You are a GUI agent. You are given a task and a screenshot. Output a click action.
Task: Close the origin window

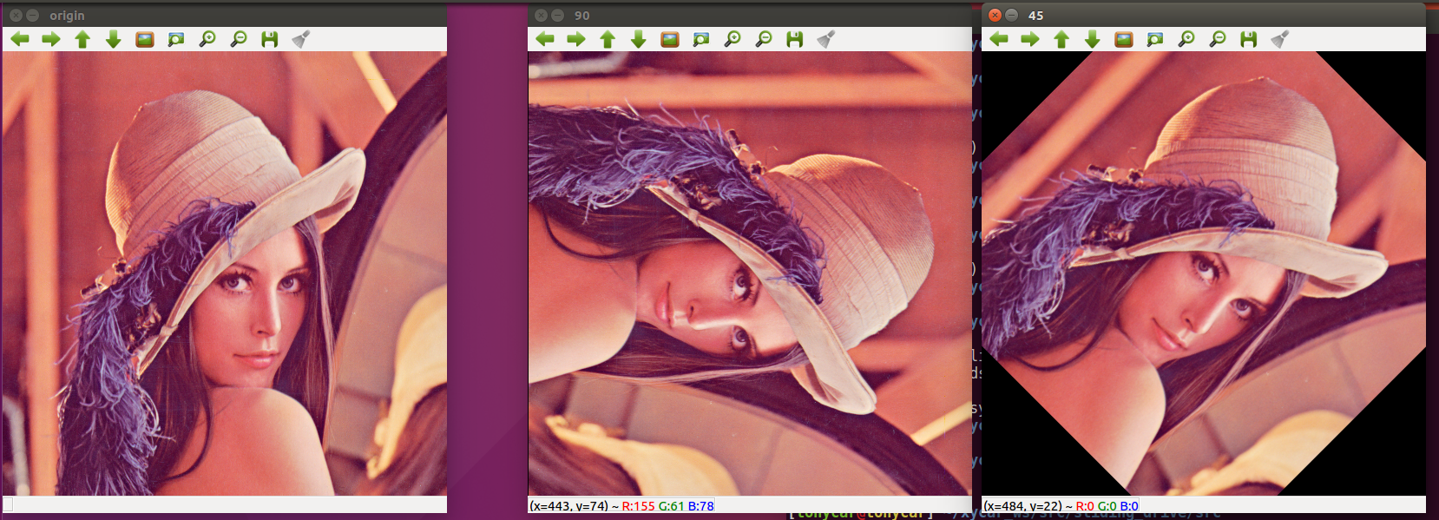tap(16, 16)
